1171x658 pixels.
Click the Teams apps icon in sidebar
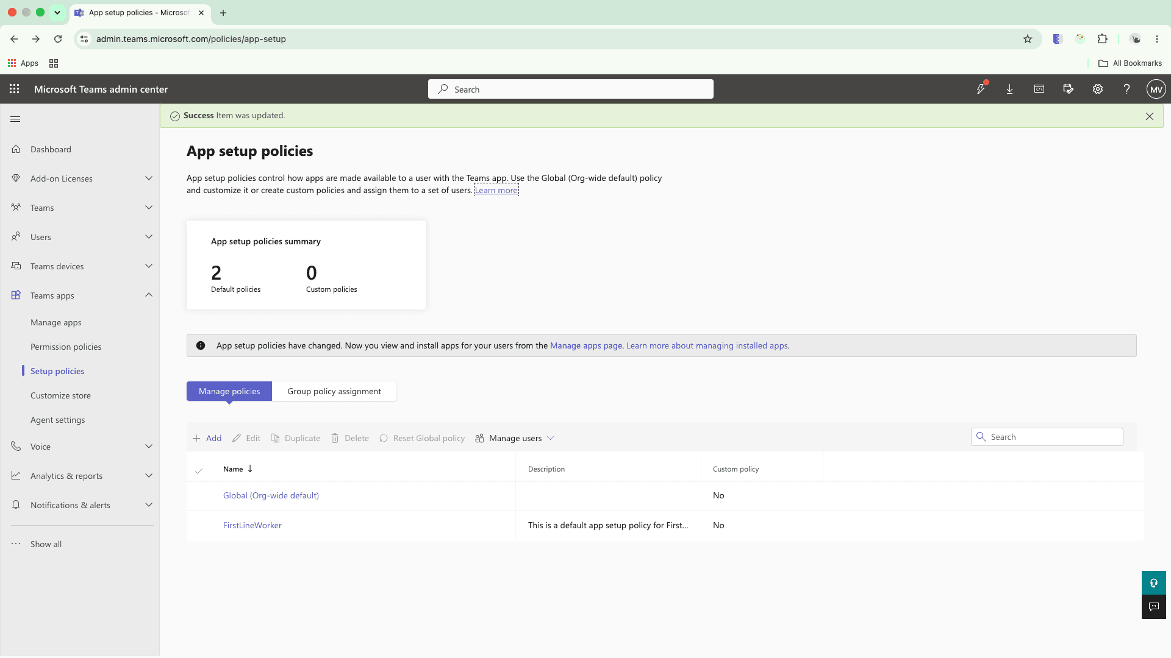coord(16,295)
